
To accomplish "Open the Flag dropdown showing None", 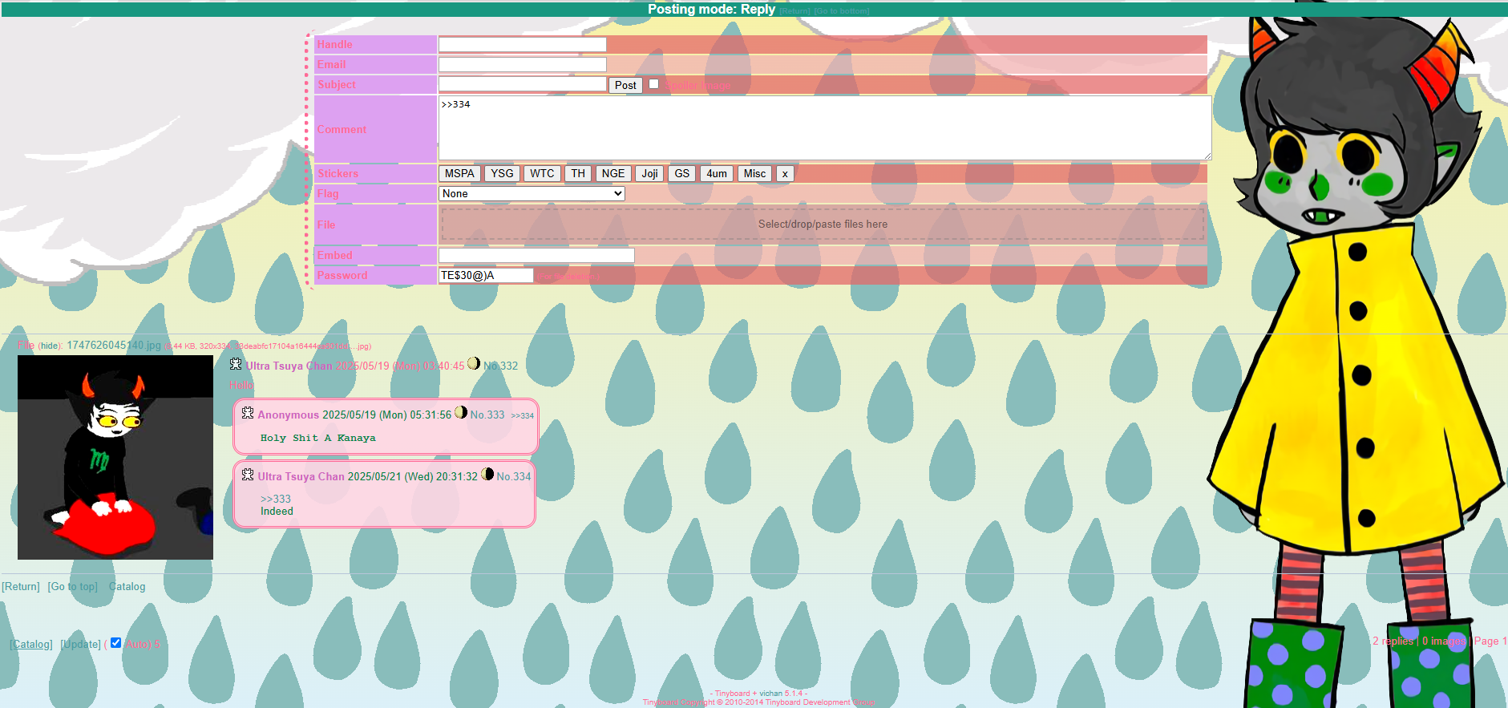I will point(532,193).
